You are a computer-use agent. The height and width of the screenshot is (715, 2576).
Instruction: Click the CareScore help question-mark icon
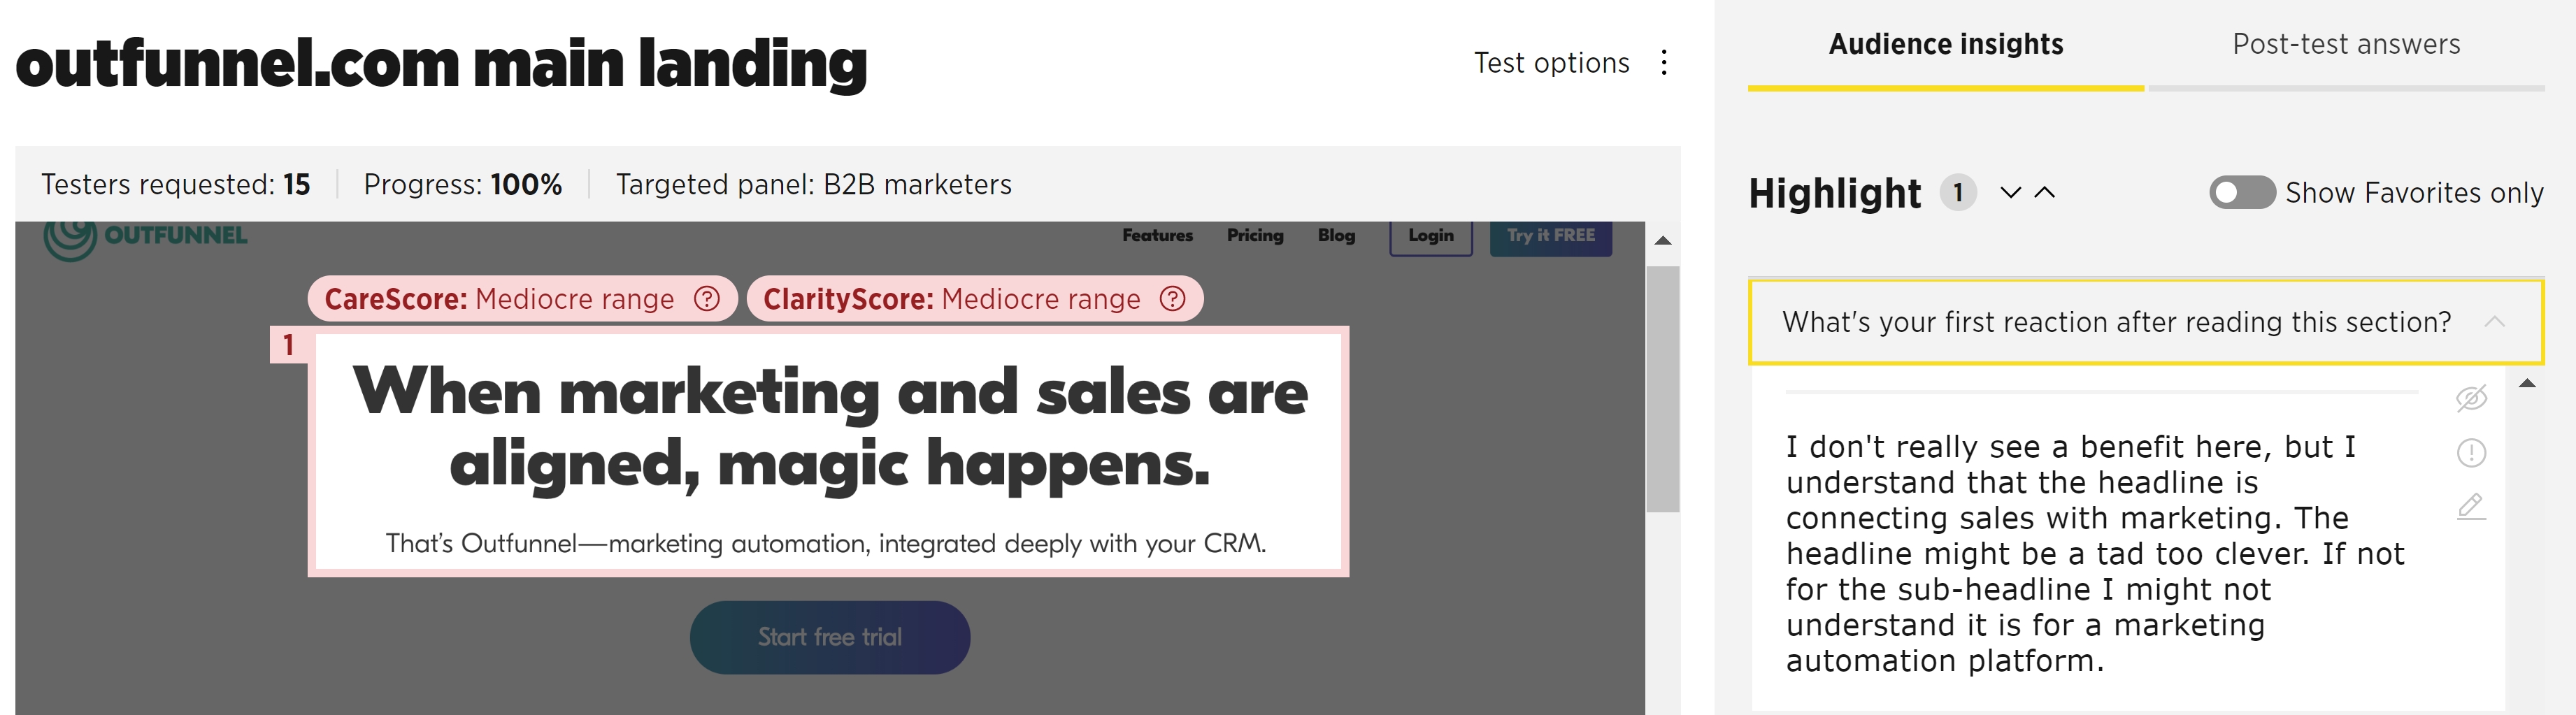point(707,299)
